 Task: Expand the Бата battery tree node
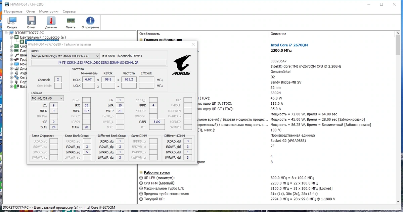11,86
